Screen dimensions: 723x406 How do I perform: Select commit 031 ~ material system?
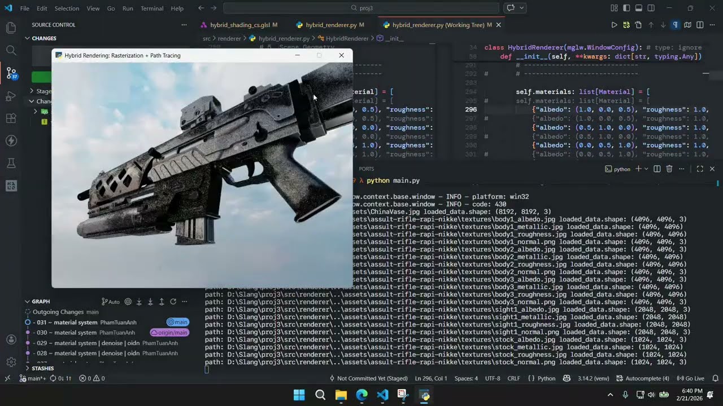click(107, 323)
